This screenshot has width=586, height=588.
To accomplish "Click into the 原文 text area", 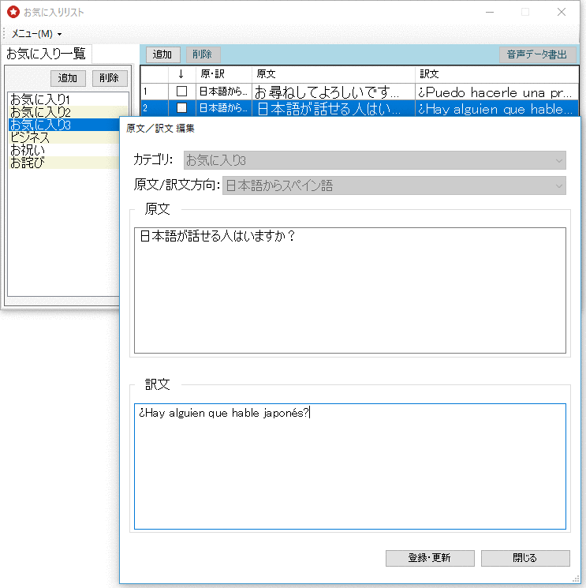I will 349,290.
